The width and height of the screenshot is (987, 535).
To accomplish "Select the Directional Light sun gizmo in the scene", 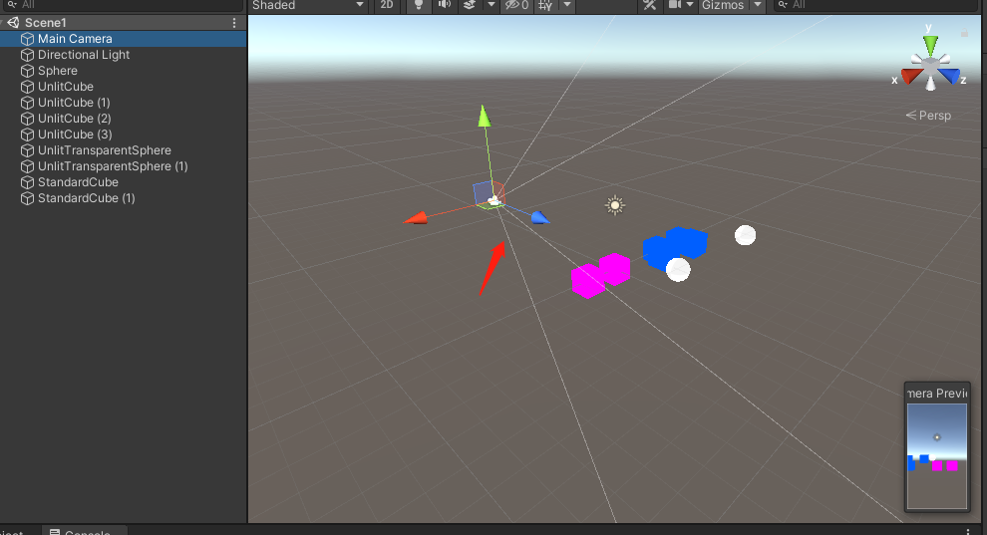I will tap(615, 205).
